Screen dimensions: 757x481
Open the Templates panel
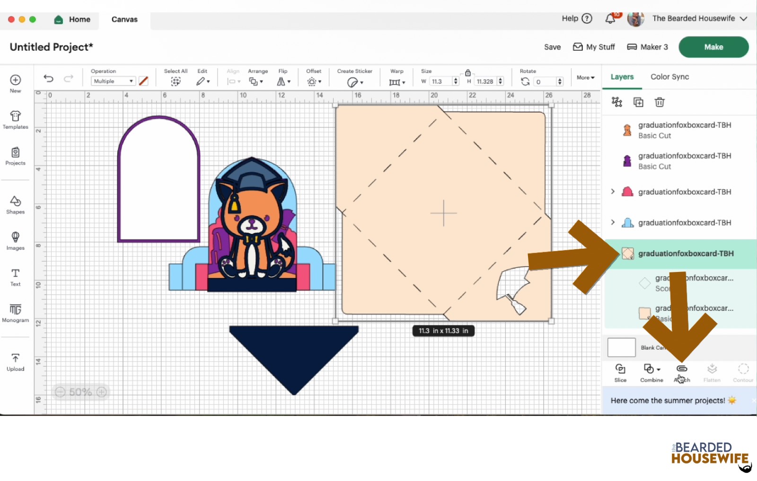point(15,120)
